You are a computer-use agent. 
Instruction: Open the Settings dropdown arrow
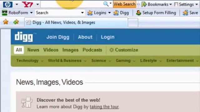tap(197, 5)
